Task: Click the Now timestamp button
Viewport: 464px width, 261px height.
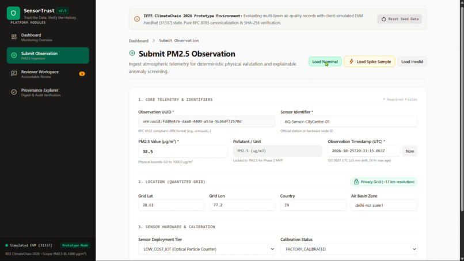Action: pos(409,151)
